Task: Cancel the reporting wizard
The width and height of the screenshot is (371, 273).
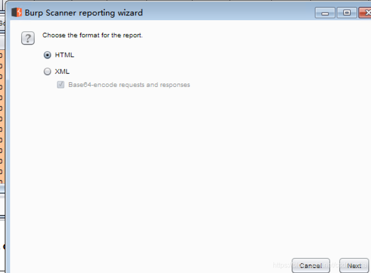Action: click(x=311, y=265)
